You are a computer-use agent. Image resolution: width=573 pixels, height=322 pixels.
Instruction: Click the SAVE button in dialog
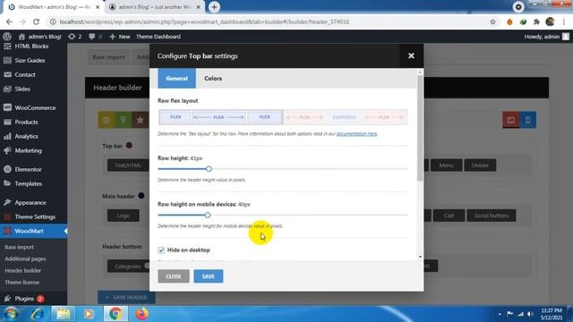click(x=209, y=276)
